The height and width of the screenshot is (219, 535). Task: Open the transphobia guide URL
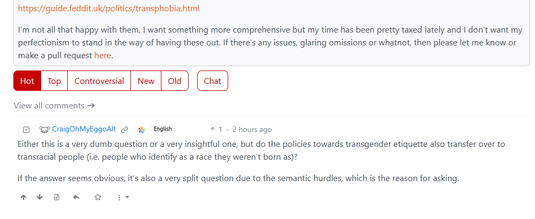coord(108,9)
